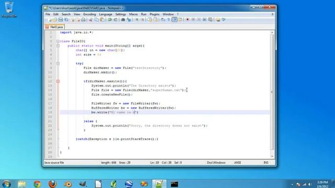
Task: Click Dos\Windows in the status bar
Action: [x=216, y=162]
